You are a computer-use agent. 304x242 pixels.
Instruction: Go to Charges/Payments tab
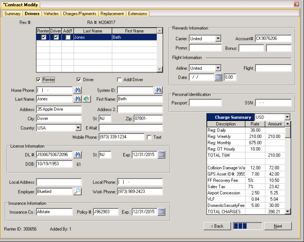79,14
